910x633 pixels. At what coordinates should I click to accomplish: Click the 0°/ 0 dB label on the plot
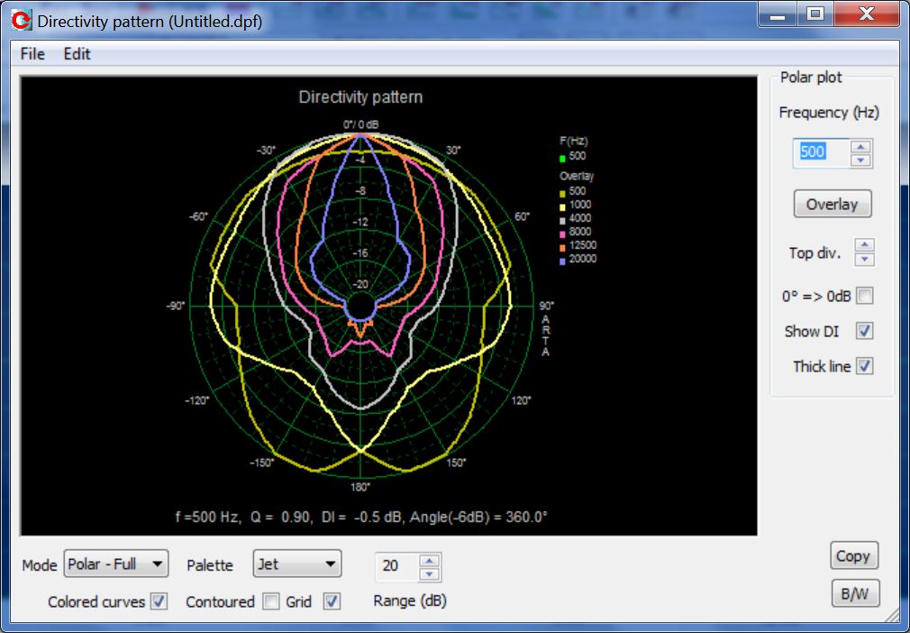[x=360, y=124]
